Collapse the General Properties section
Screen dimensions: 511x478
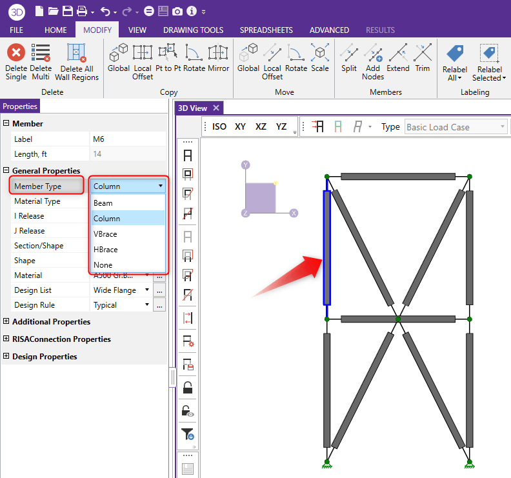coord(6,170)
